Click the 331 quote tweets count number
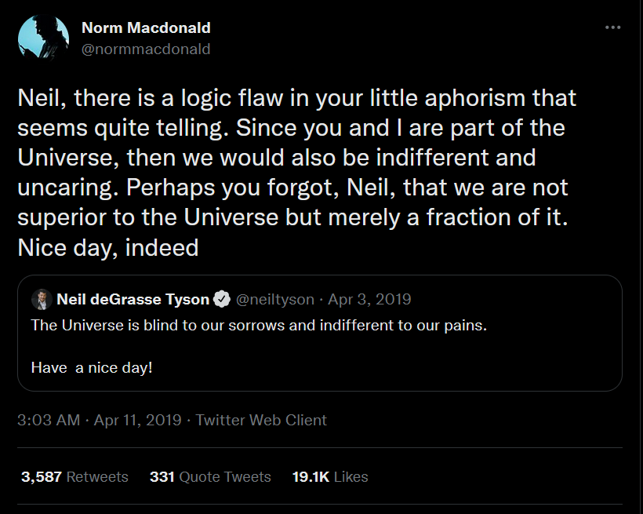 tap(162, 476)
